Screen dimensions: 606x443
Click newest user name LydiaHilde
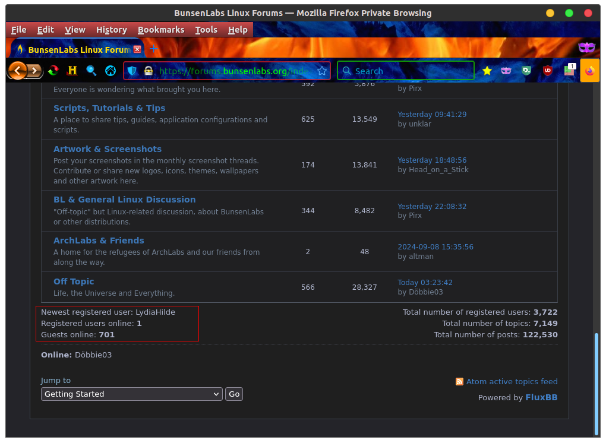[x=155, y=312]
